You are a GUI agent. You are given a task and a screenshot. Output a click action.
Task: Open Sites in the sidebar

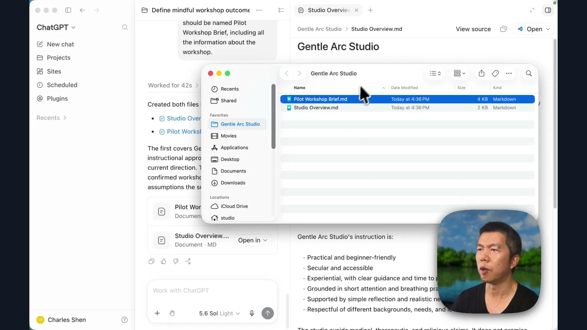click(x=54, y=71)
